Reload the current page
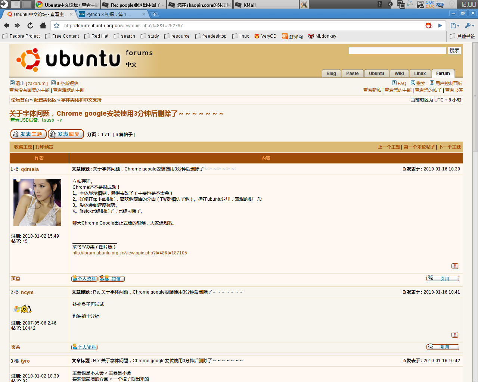The image size is (478, 382). pos(30,25)
